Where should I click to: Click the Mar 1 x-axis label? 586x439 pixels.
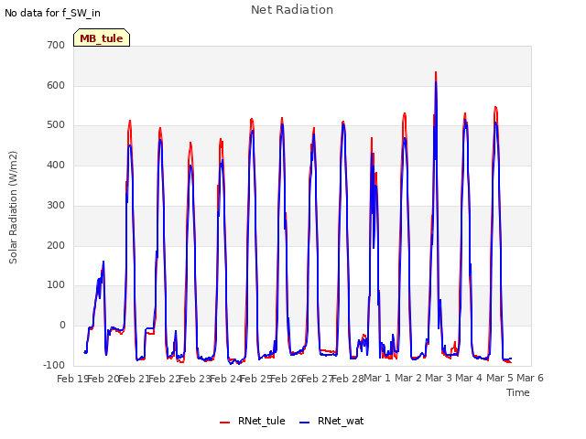[377, 379]
